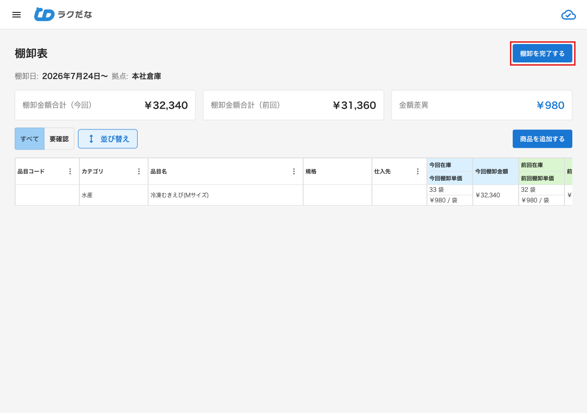The width and height of the screenshot is (587, 413).
Task: Open 品目コード column options menu
Action: tap(70, 171)
